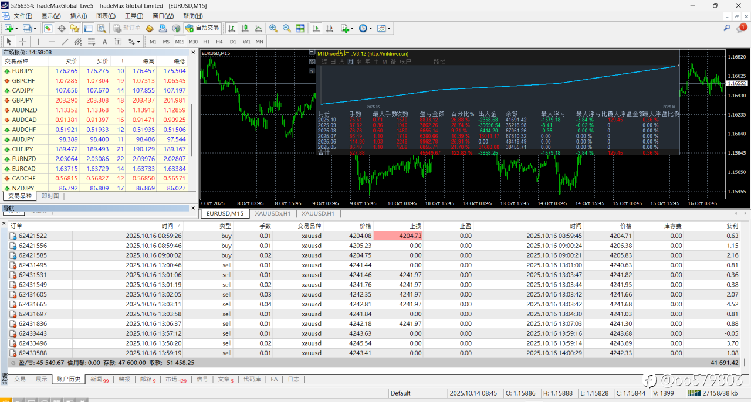Viewport: 751px width, 402px height.
Task: Open the tile windows icon
Action: click(x=300, y=28)
